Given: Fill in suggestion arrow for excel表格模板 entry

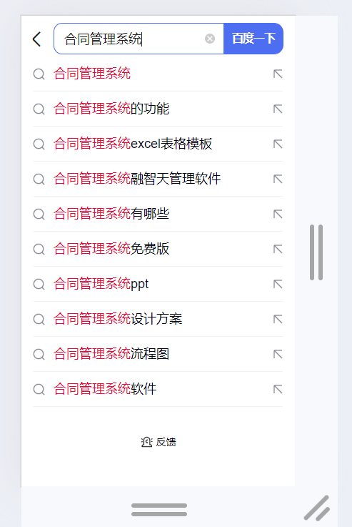Looking at the screenshot, I should pos(278,144).
